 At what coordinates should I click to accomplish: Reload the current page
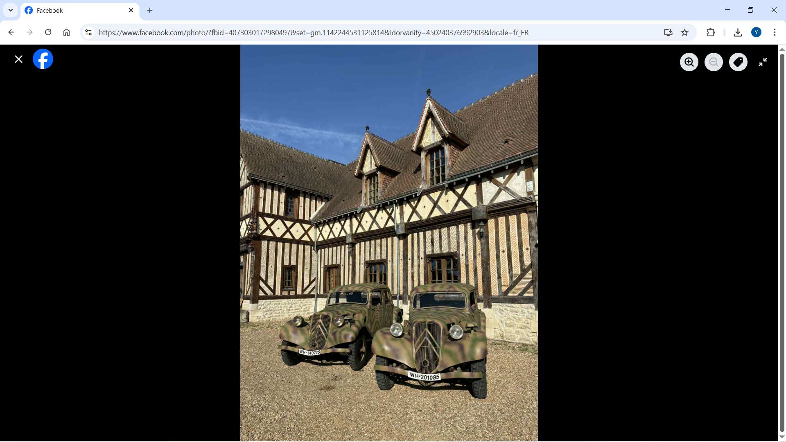pyautogui.click(x=48, y=32)
